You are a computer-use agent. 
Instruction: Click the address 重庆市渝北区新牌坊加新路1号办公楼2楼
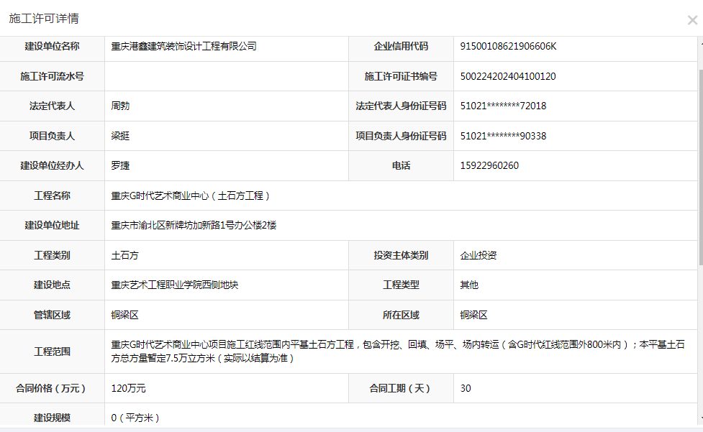click(x=194, y=225)
